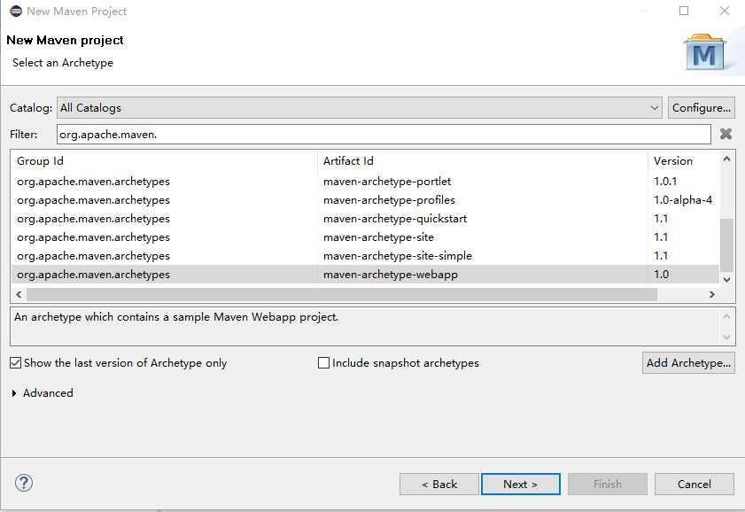Open the help question mark icon

pyautogui.click(x=24, y=483)
